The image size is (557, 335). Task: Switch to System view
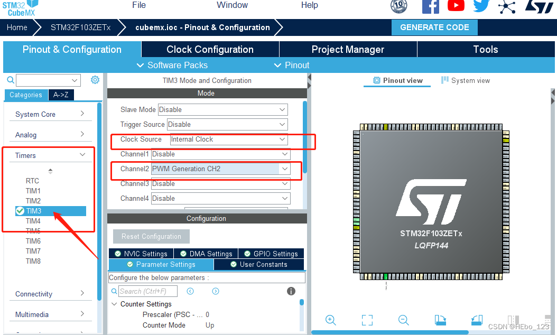466,80
